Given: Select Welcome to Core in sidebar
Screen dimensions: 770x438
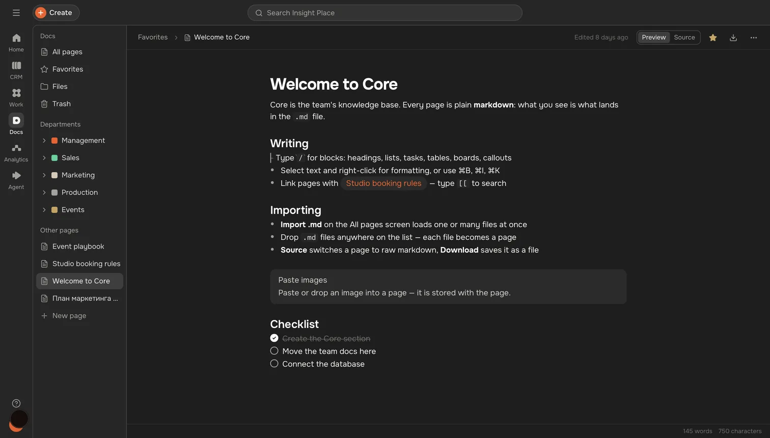Looking at the screenshot, I should tap(80, 281).
